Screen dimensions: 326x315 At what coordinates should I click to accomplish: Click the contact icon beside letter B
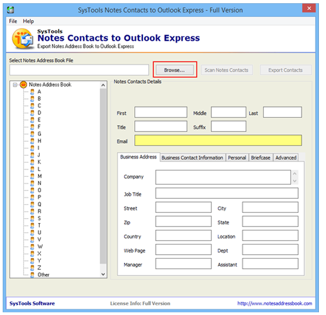[x=32, y=99]
